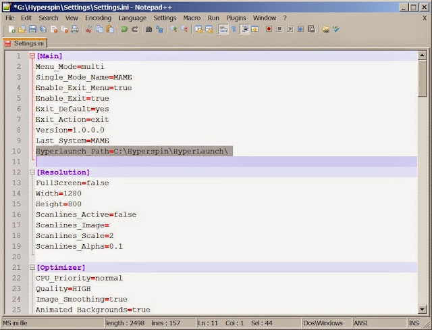The width and height of the screenshot is (432, 330).
Task: Collapse the [Resolution] section fold marker
Action: [x=32, y=172]
